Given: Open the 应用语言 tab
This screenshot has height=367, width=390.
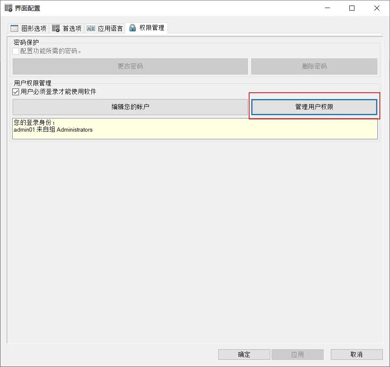Looking at the screenshot, I should pos(104,28).
